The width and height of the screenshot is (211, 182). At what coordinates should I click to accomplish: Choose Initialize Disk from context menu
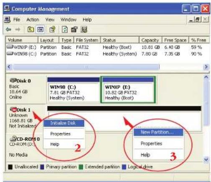point(64,123)
